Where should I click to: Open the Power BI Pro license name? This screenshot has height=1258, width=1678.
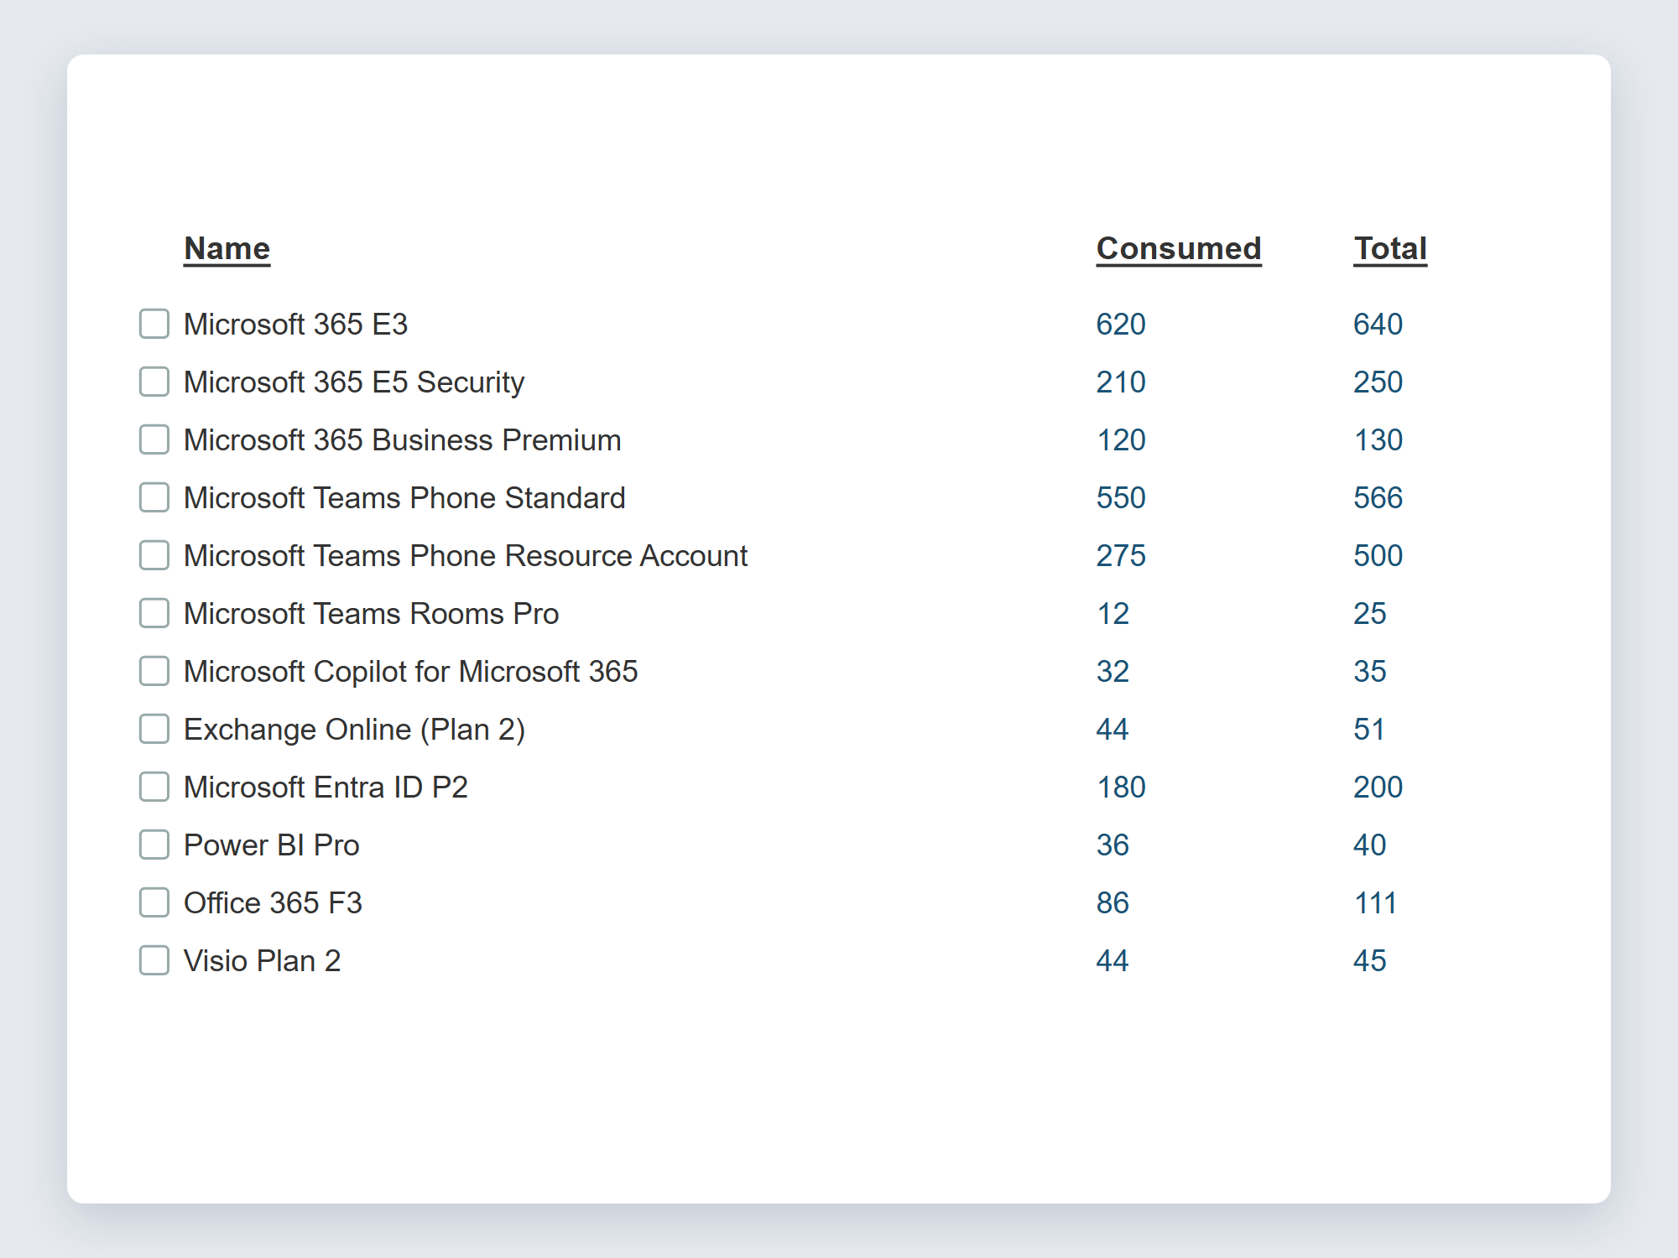[272, 845]
